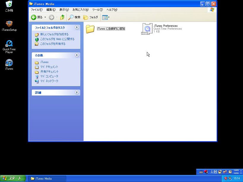Viewport: 243px width, 182px height.
Task: Click the new-folder icon beside 新しいフォルダを作成する
Action: tap(37, 34)
